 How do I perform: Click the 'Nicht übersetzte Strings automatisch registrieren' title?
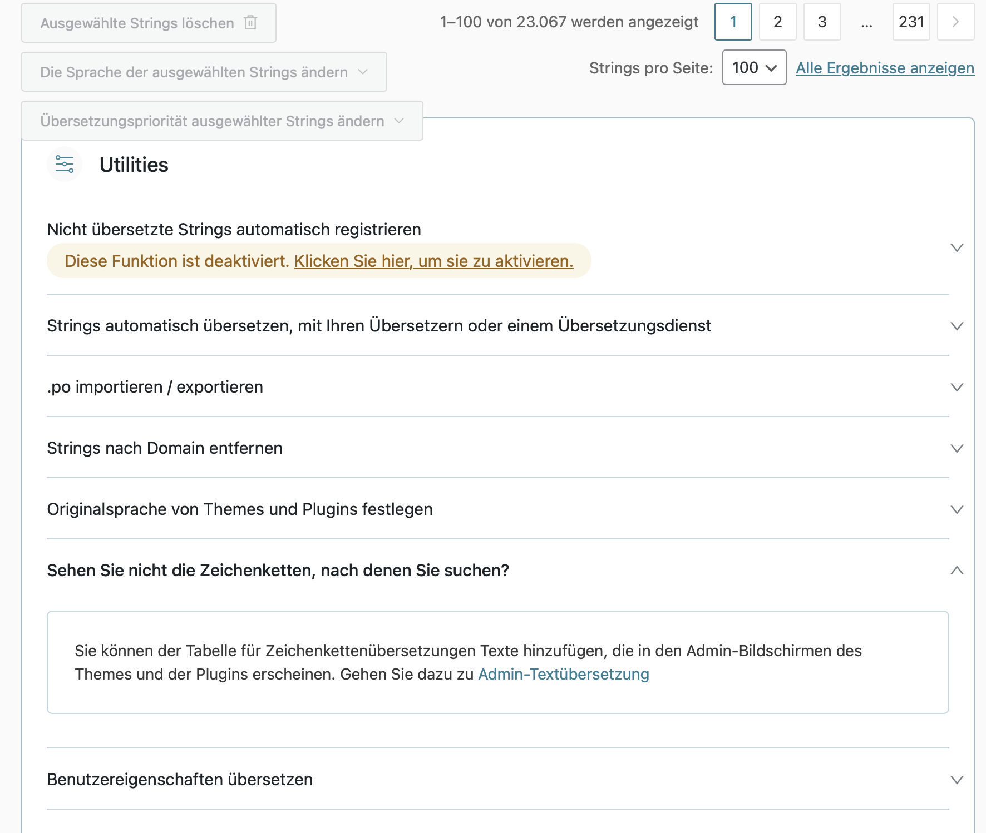coord(234,230)
